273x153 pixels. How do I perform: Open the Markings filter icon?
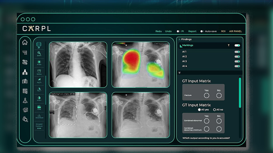coord(229,45)
